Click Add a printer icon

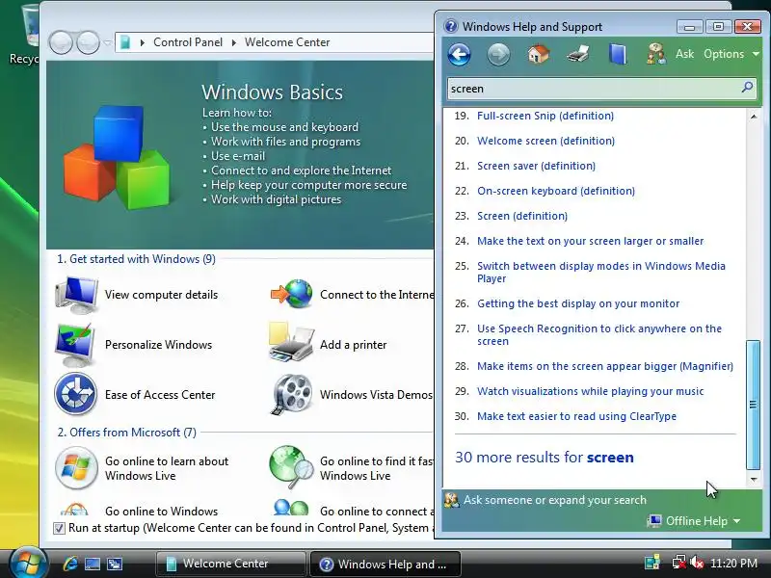pos(291,343)
